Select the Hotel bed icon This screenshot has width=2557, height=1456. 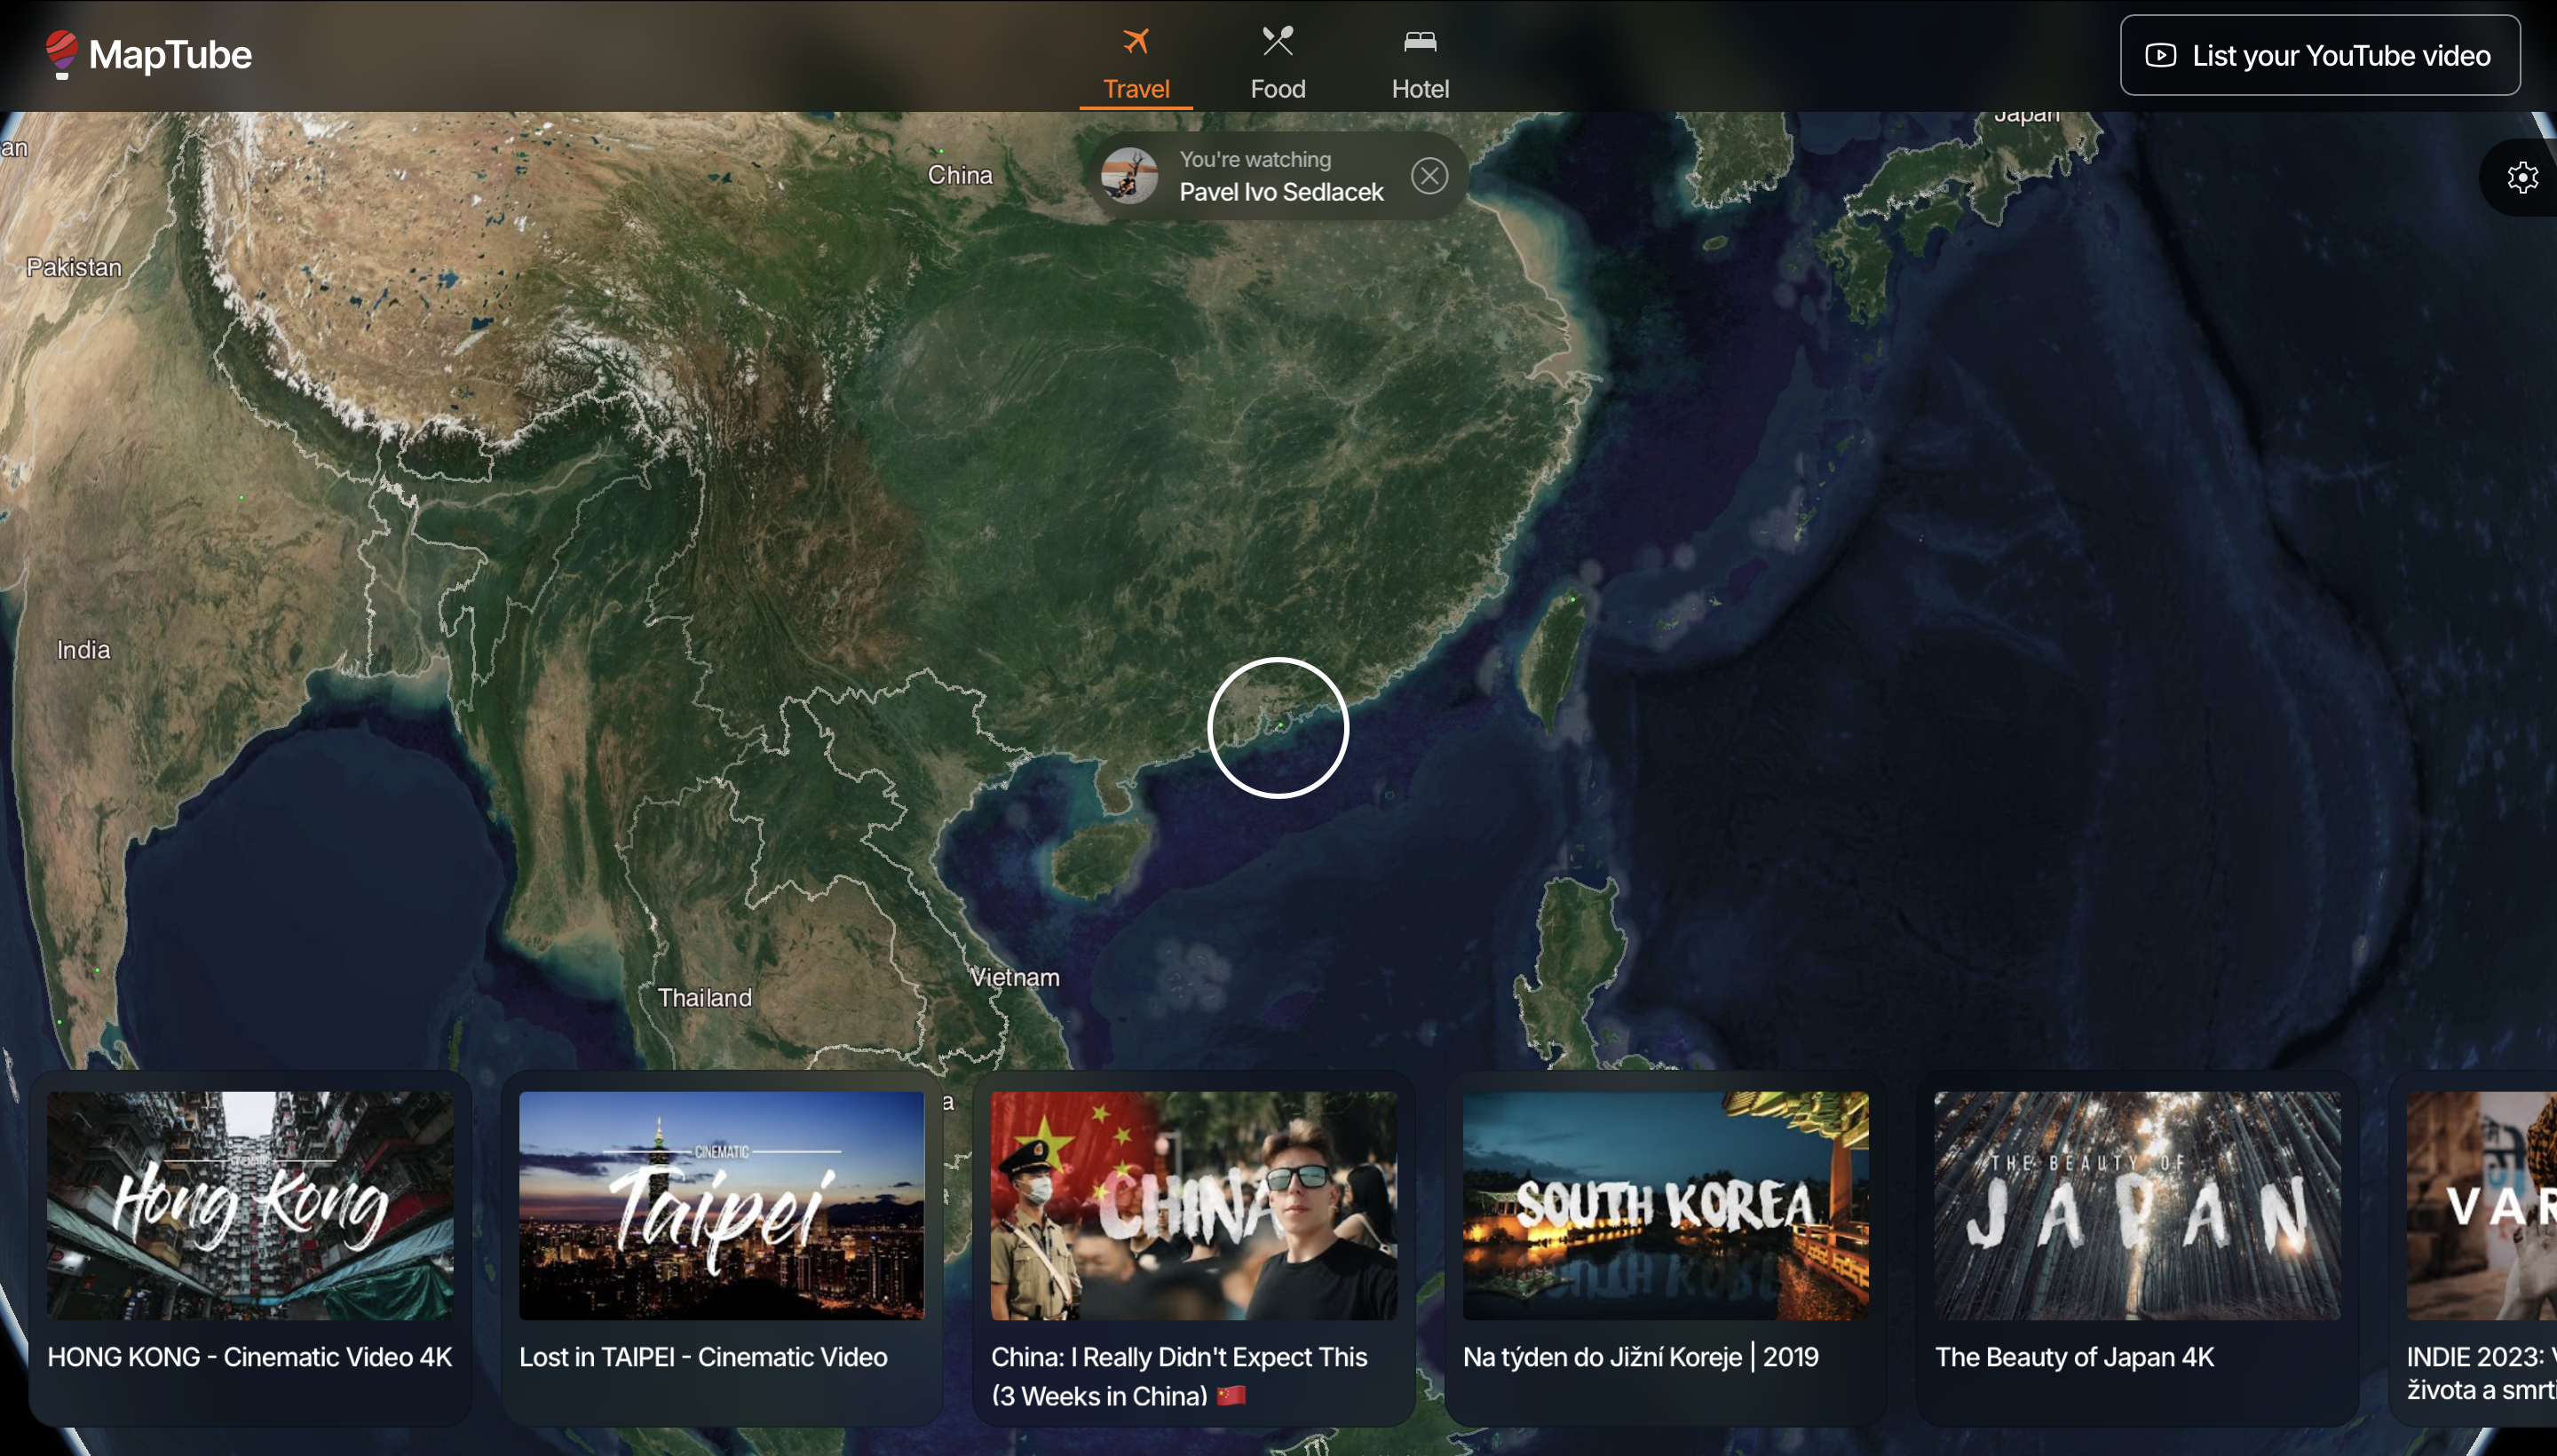pos(1420,41)
